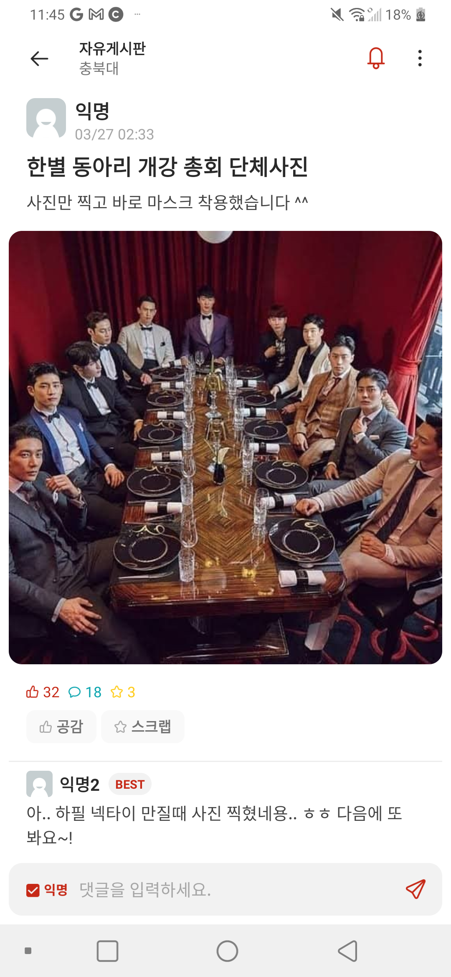Toggle the 익명 anonymous checkbox
Viewport: 451px width, 977px height.
tap(33, 890)
